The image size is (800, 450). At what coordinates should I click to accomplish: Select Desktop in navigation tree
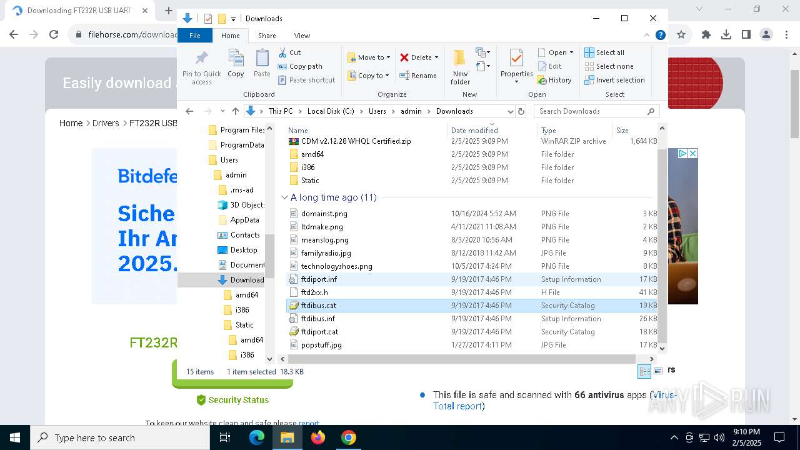pos(237,250)
